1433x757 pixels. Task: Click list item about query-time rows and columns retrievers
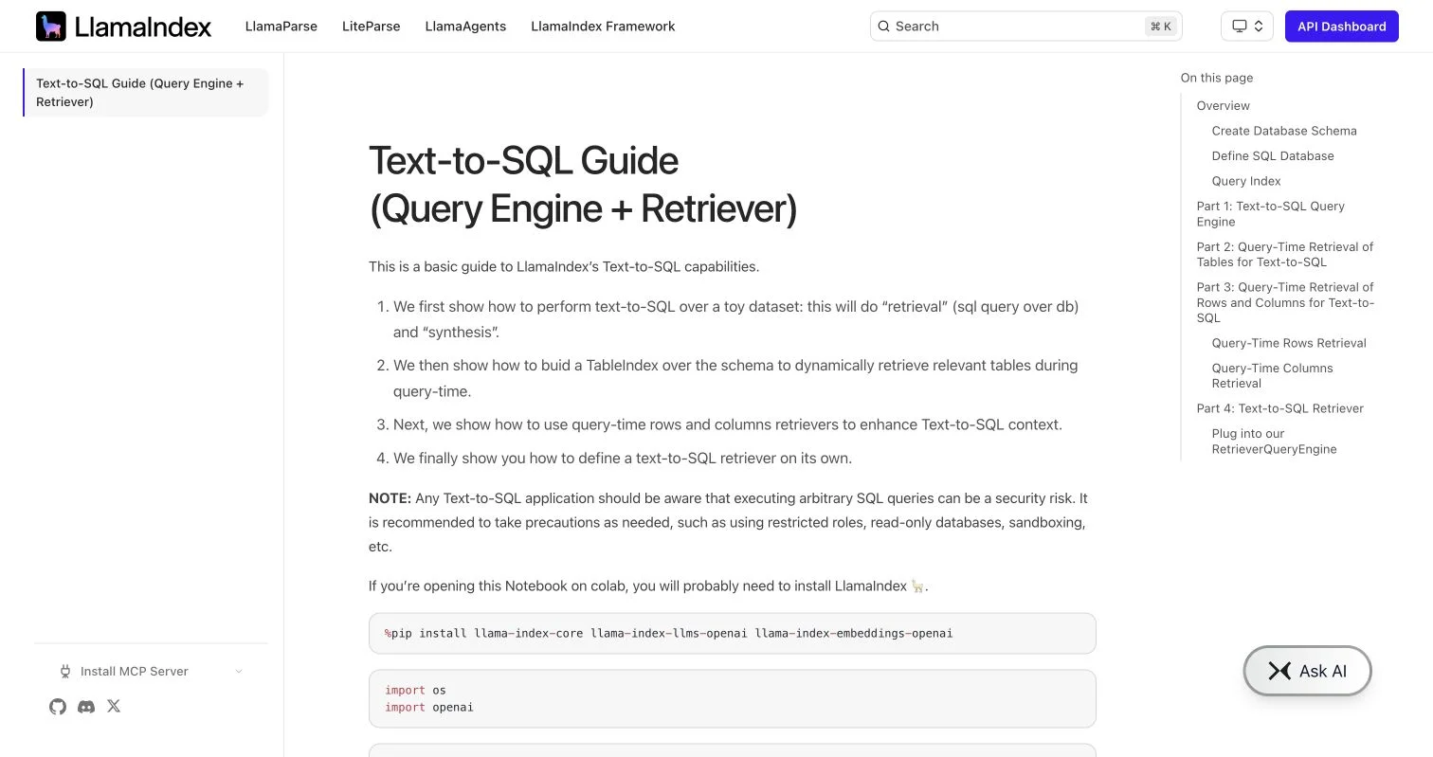pyautogui.click(x=728, y=424)
